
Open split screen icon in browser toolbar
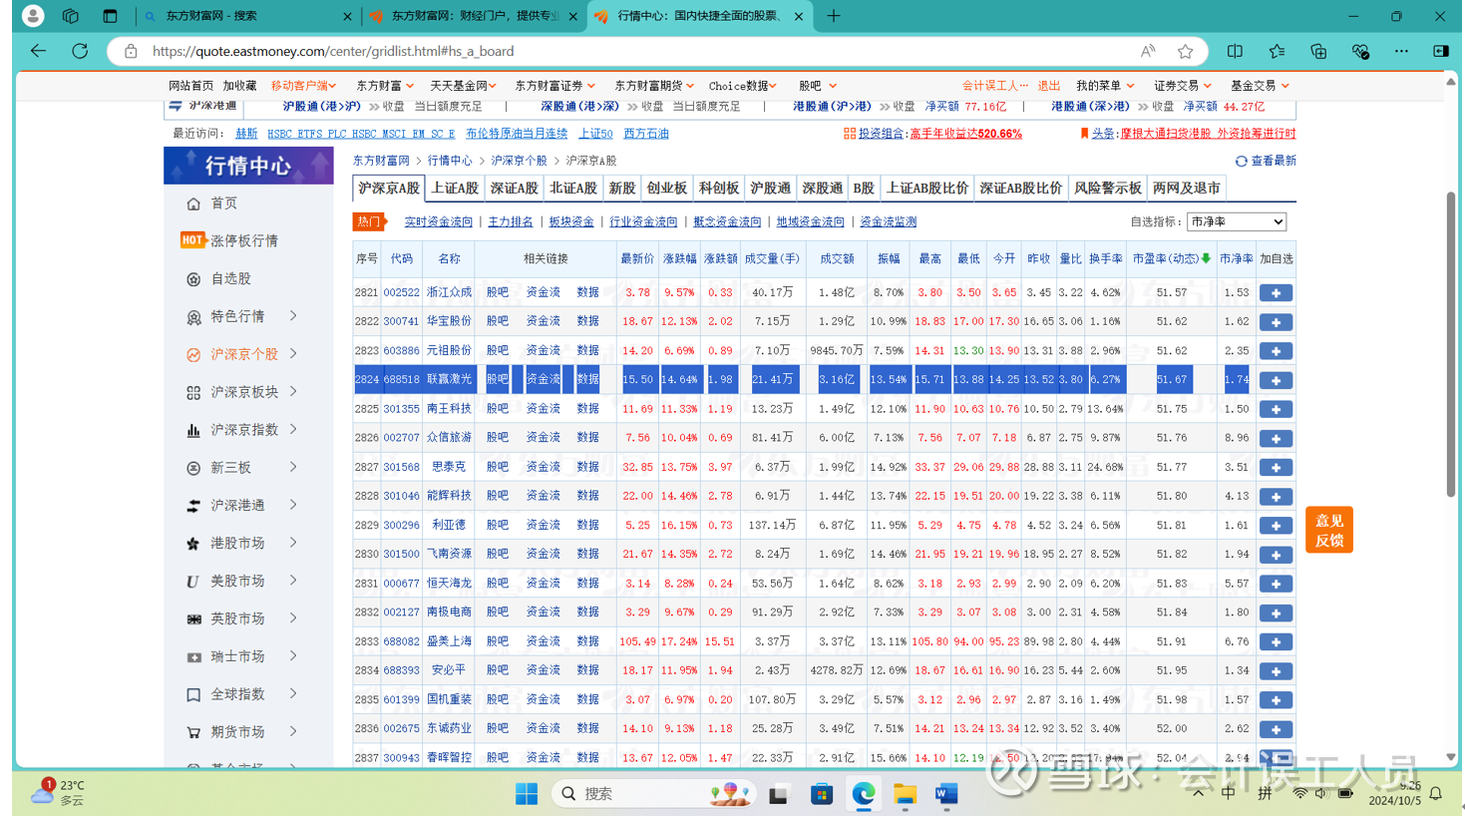click(1235, 51)
